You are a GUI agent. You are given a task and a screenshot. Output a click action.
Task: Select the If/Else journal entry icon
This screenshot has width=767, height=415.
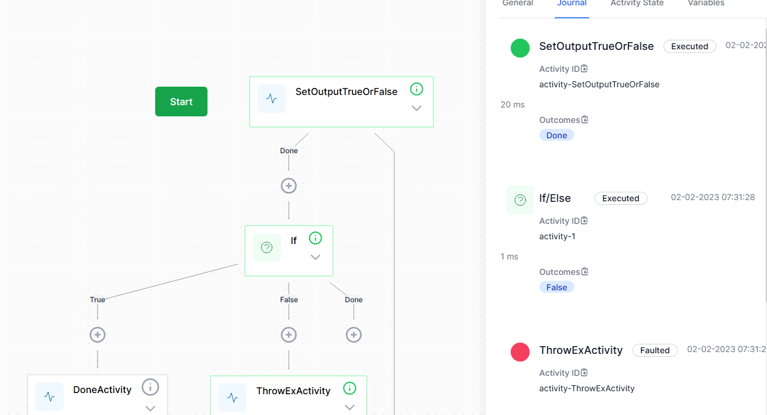(x=520, y=200)
